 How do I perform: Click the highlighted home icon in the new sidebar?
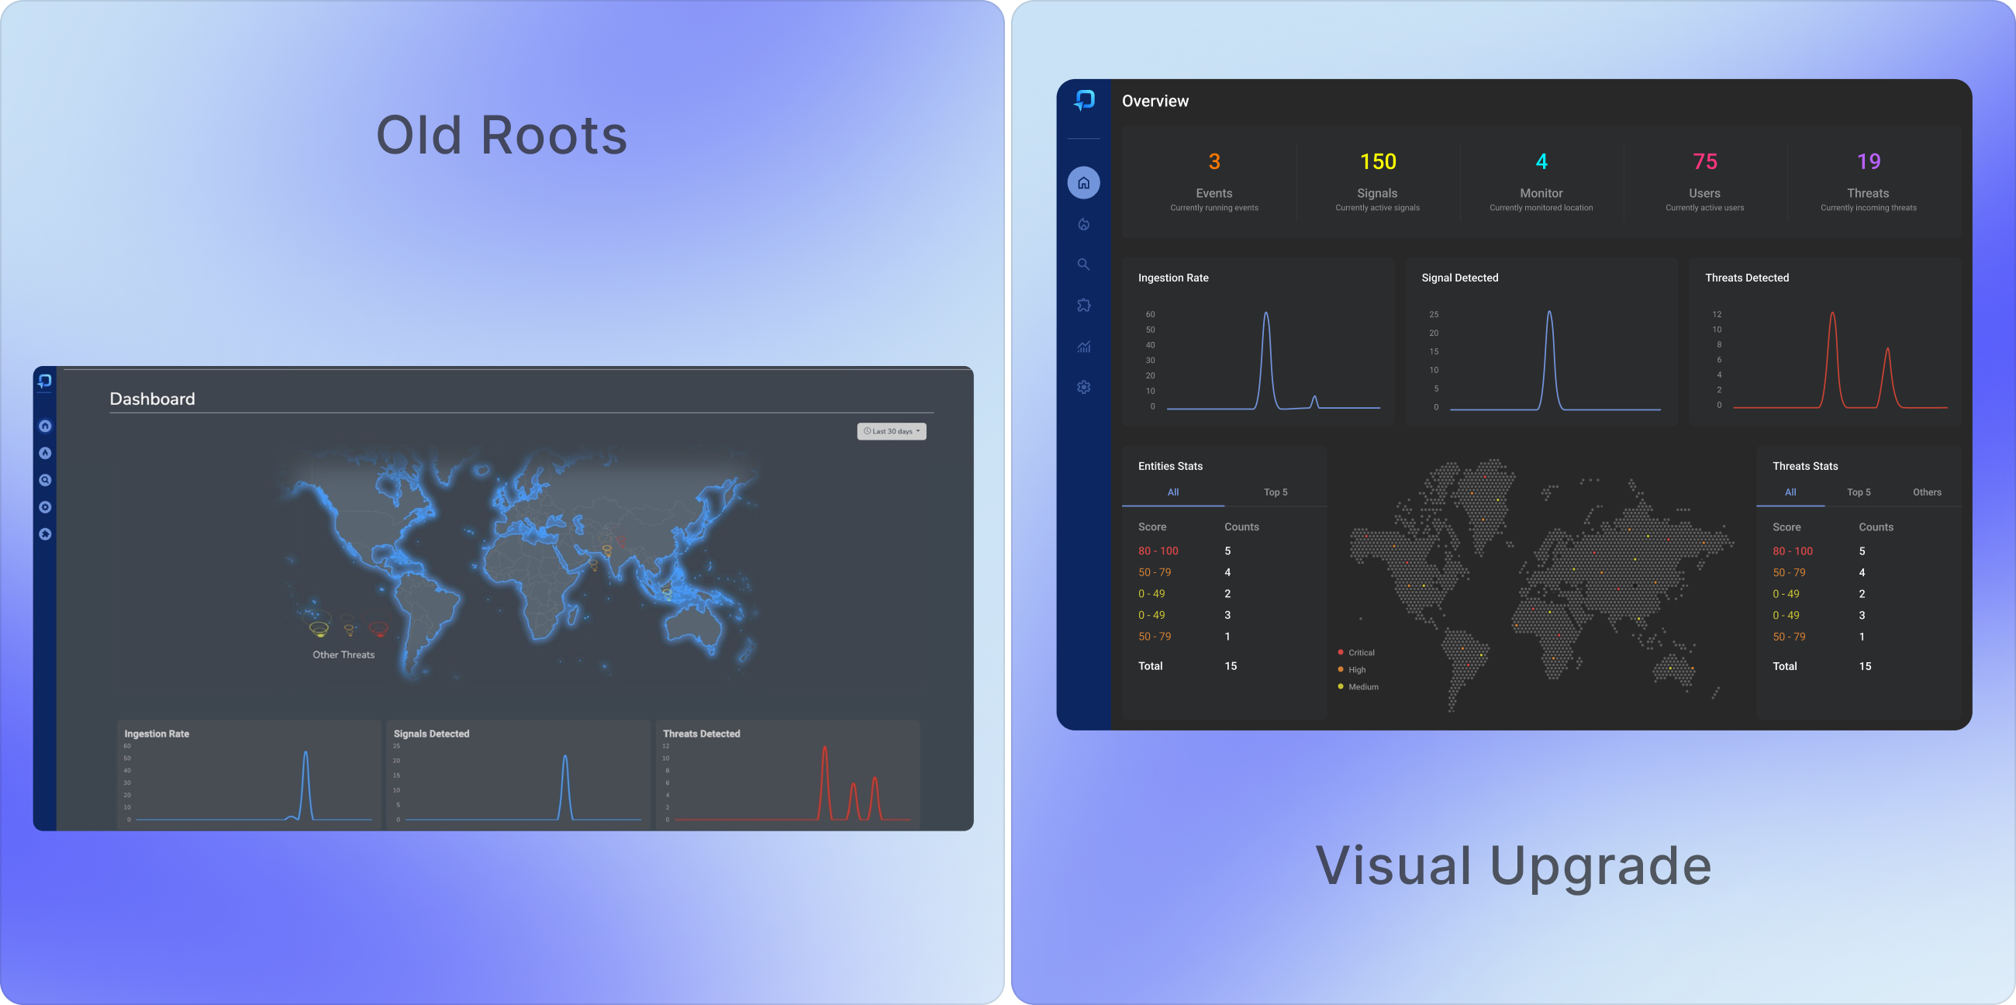point(1083,183)
